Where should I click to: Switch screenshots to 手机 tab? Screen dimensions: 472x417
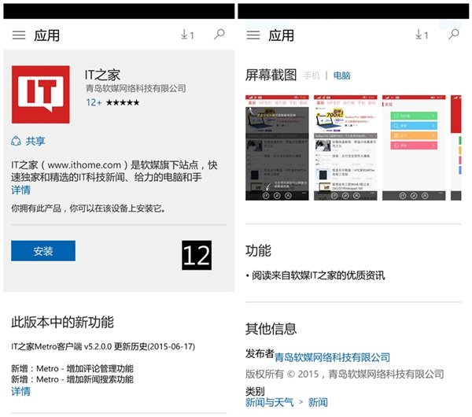(312, 76)
